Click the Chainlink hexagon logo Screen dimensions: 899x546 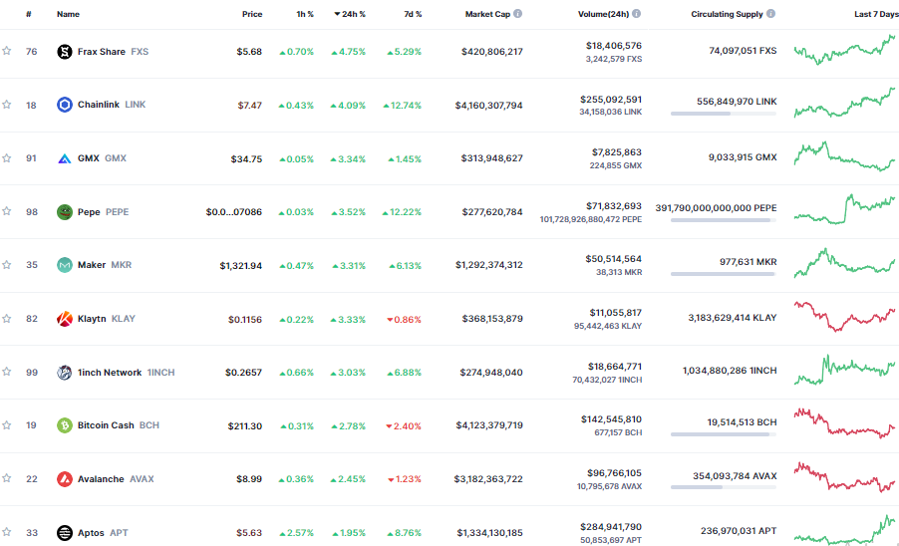click(65, 105)
